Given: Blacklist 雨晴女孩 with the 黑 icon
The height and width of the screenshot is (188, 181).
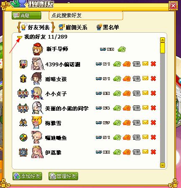Looking at the screenshot, I should pyautogui.click(x=136, y=78).
